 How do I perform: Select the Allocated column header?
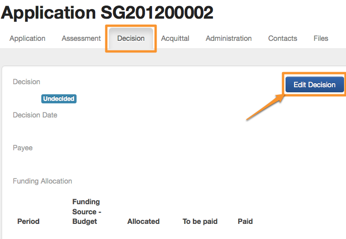(x=144, y=221)
